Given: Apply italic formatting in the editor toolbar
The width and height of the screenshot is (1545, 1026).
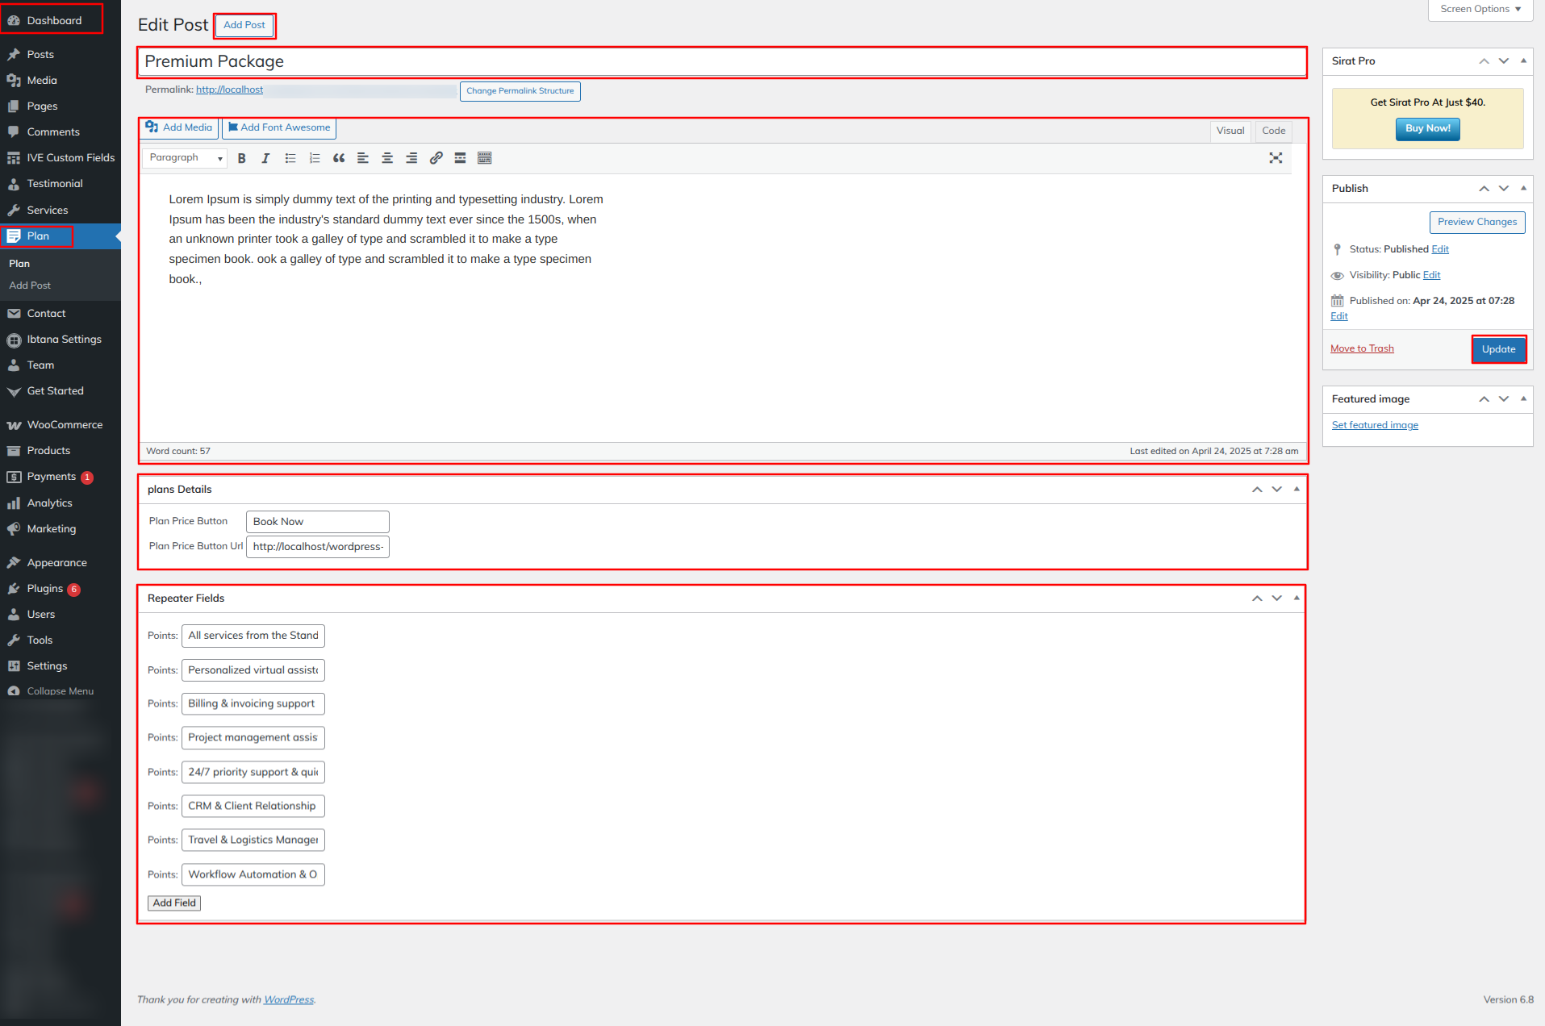Looking at the screenshot, I should tap(265, 158).
